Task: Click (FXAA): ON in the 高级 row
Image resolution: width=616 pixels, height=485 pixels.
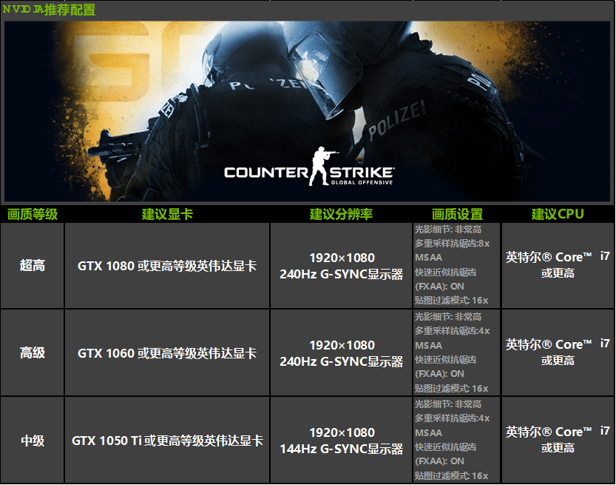Action: pos(439,374)
